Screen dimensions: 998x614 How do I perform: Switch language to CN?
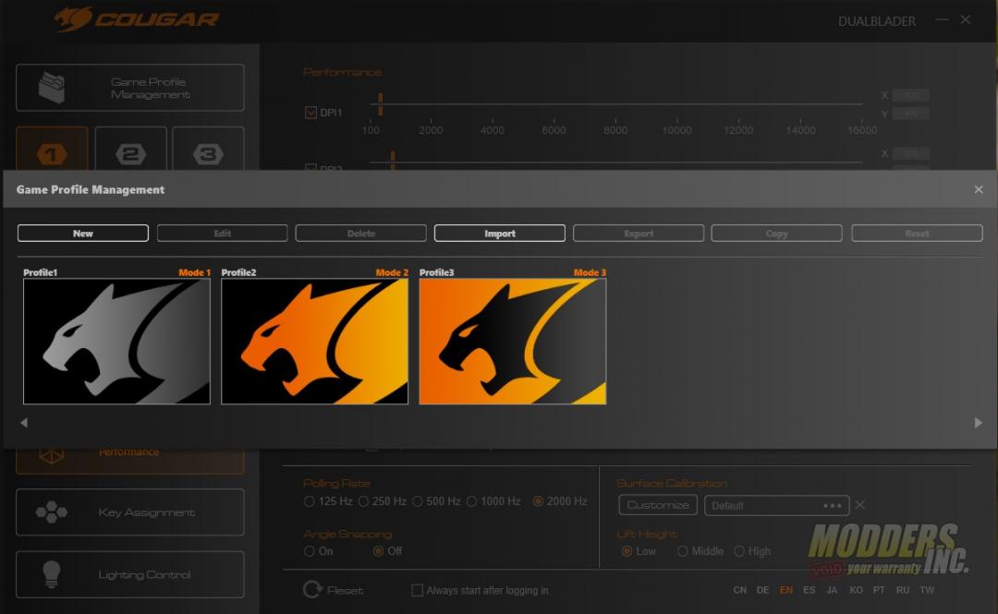739,591
